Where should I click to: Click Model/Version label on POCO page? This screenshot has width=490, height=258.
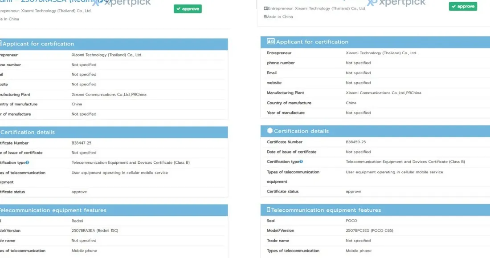(280, 230)
